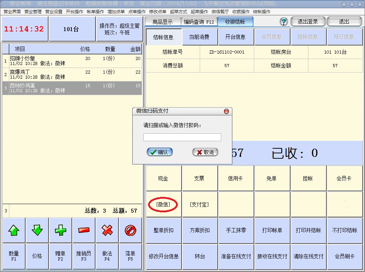The image size is (365, 272).
Task: Switch to the 当前消费 tab
Action: 199,37
